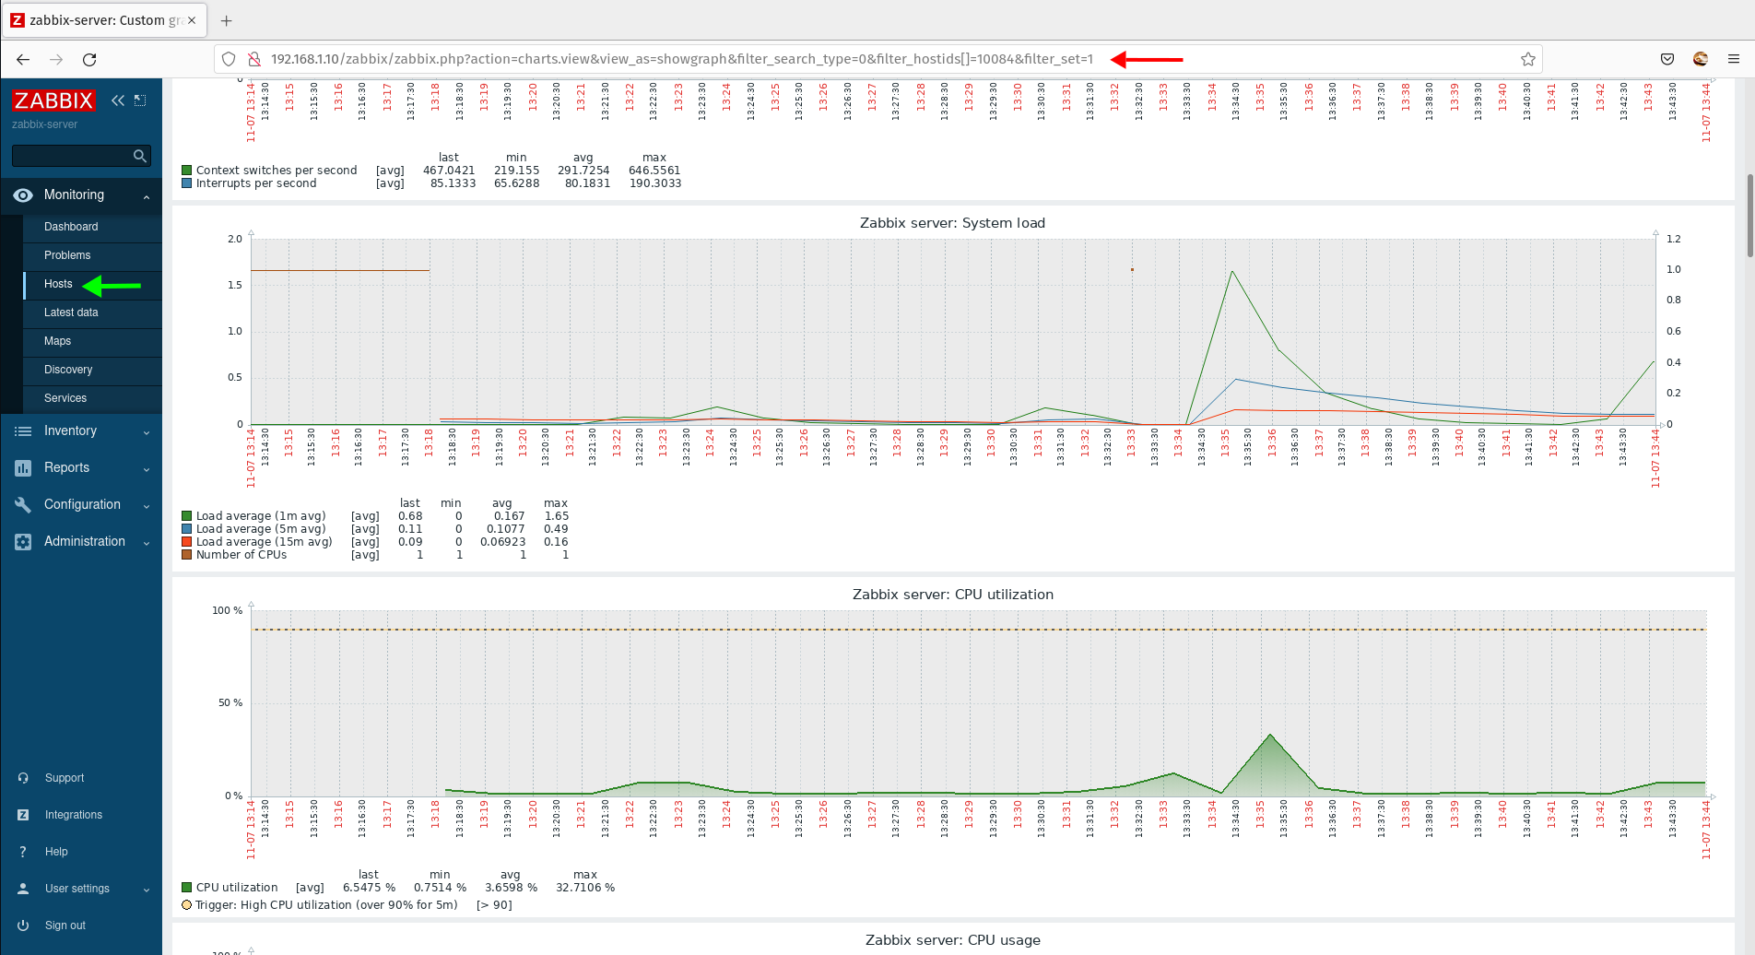The height and width of the screenshot is (955, 1755).
Task: Click Load average (1m avg) green swatch
Action: (x=187, y=516)
